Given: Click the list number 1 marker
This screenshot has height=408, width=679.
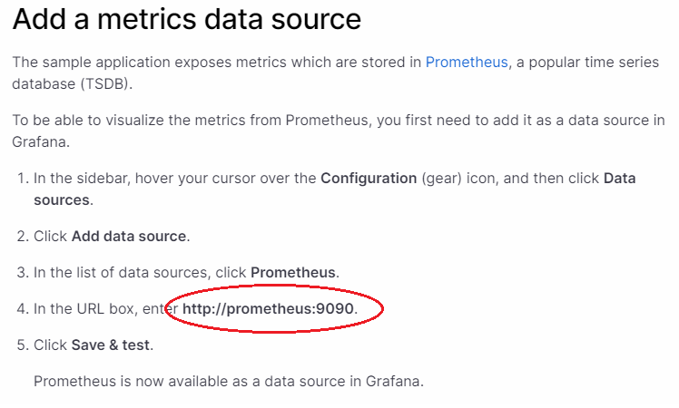Looking at the screenshot, I should (23, 179).
